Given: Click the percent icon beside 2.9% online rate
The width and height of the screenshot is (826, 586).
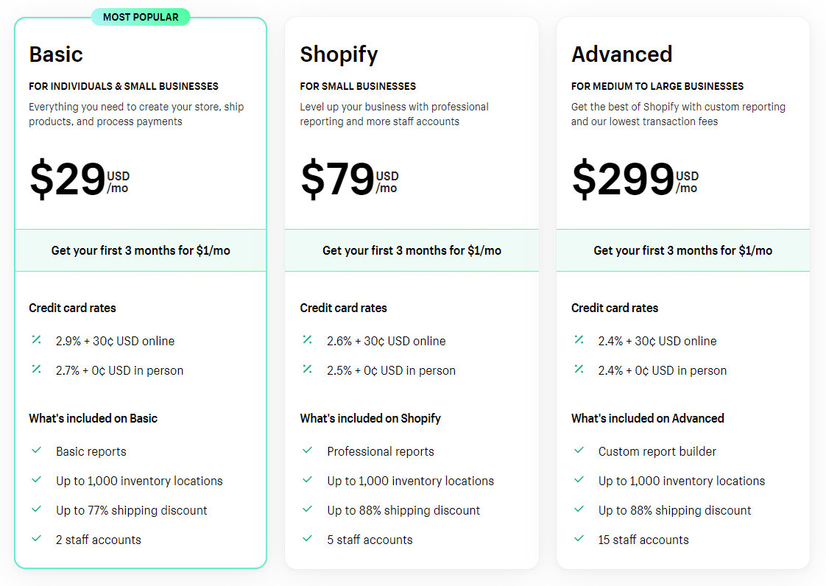Looking at the screenshot, I should (x=36, y=340).
